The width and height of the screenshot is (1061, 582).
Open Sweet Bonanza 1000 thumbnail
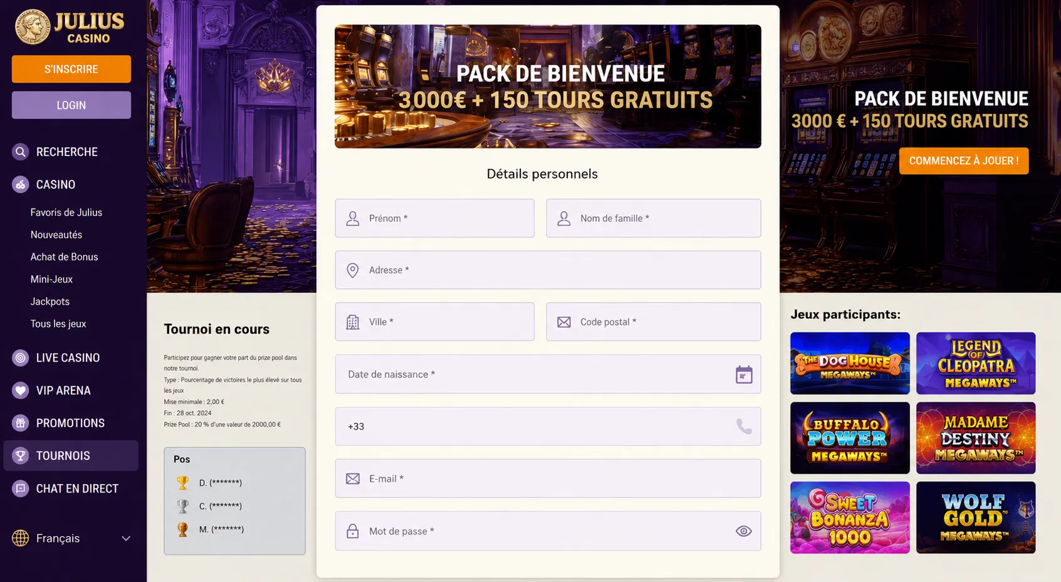(850, 517)
